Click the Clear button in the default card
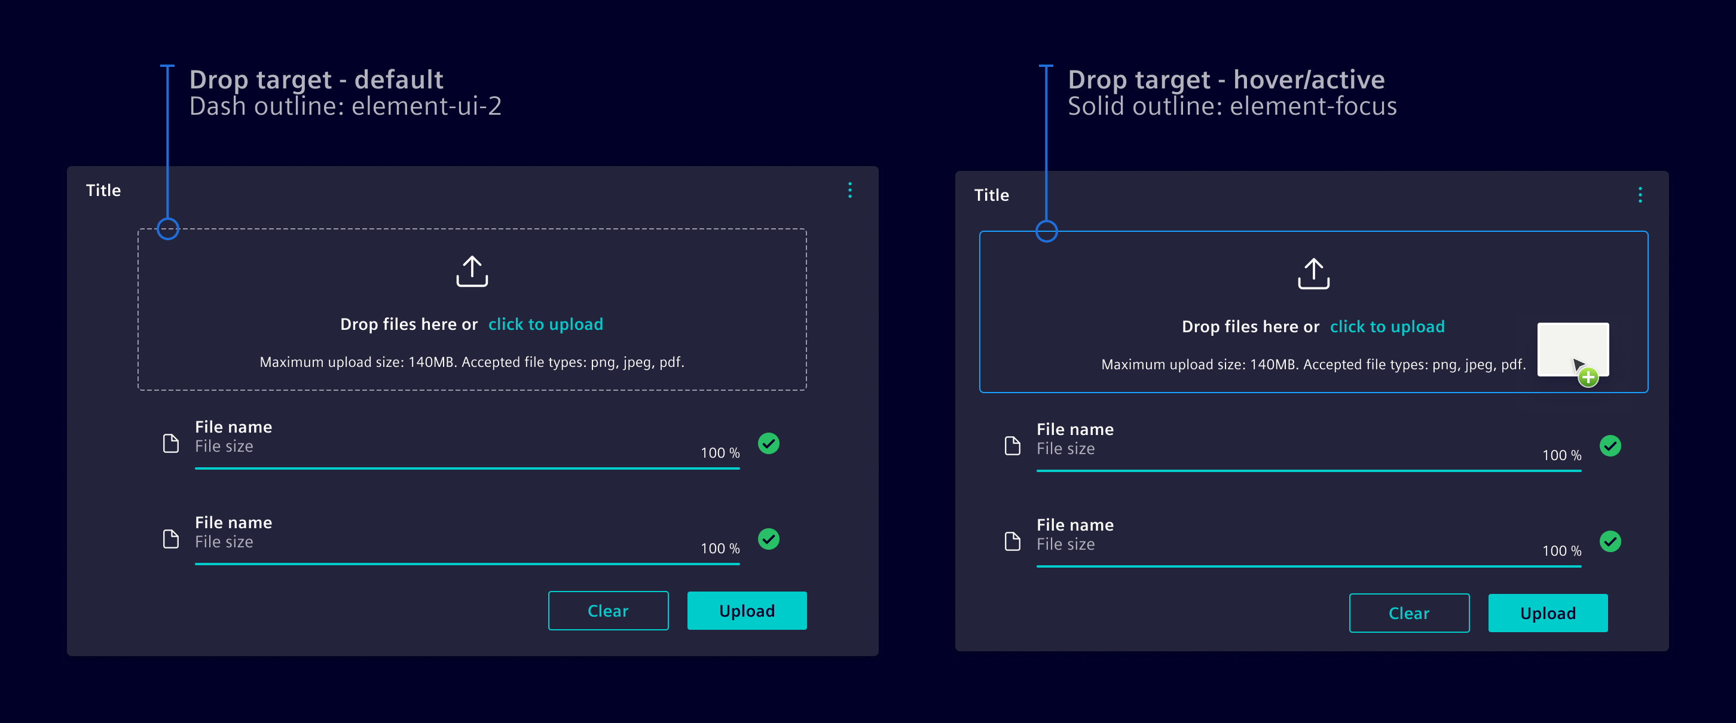This screenshot has height=723, width=1736. (607, 611)
